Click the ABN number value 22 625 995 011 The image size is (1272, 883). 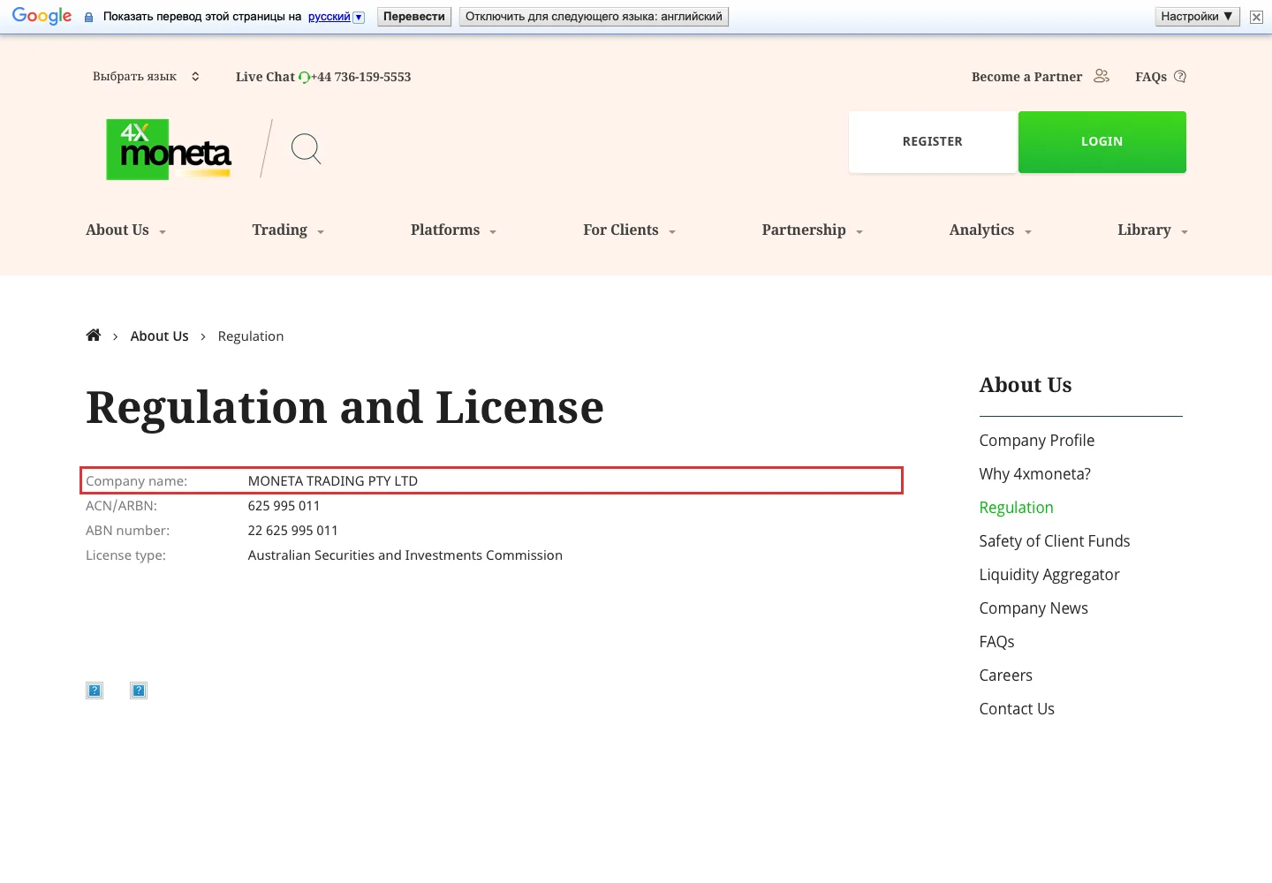point(292,530)
